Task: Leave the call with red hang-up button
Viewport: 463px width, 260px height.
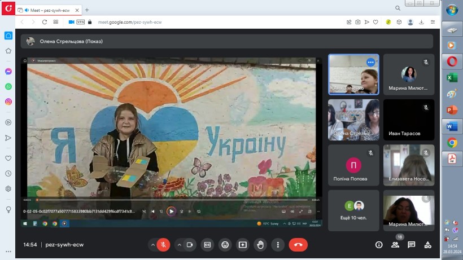Action: click(x=298, y=245)
